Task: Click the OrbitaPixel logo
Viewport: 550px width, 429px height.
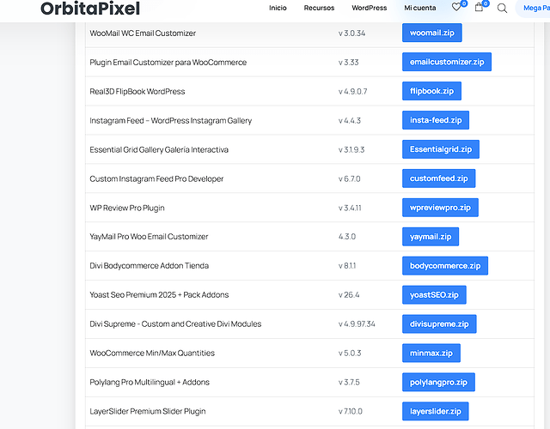Action: click(90, 9)
